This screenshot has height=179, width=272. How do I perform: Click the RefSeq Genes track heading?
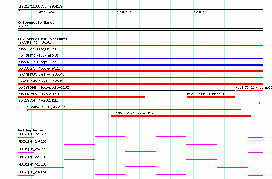point(31,130)
